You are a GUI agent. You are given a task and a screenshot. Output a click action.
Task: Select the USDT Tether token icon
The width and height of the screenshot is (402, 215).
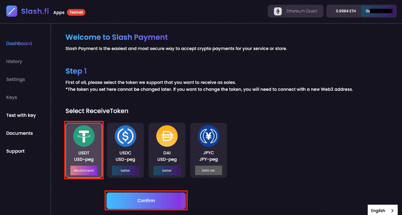[84, 136]
